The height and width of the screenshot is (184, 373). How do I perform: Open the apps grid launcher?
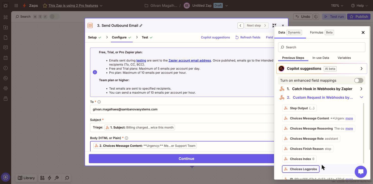(16, 5)
